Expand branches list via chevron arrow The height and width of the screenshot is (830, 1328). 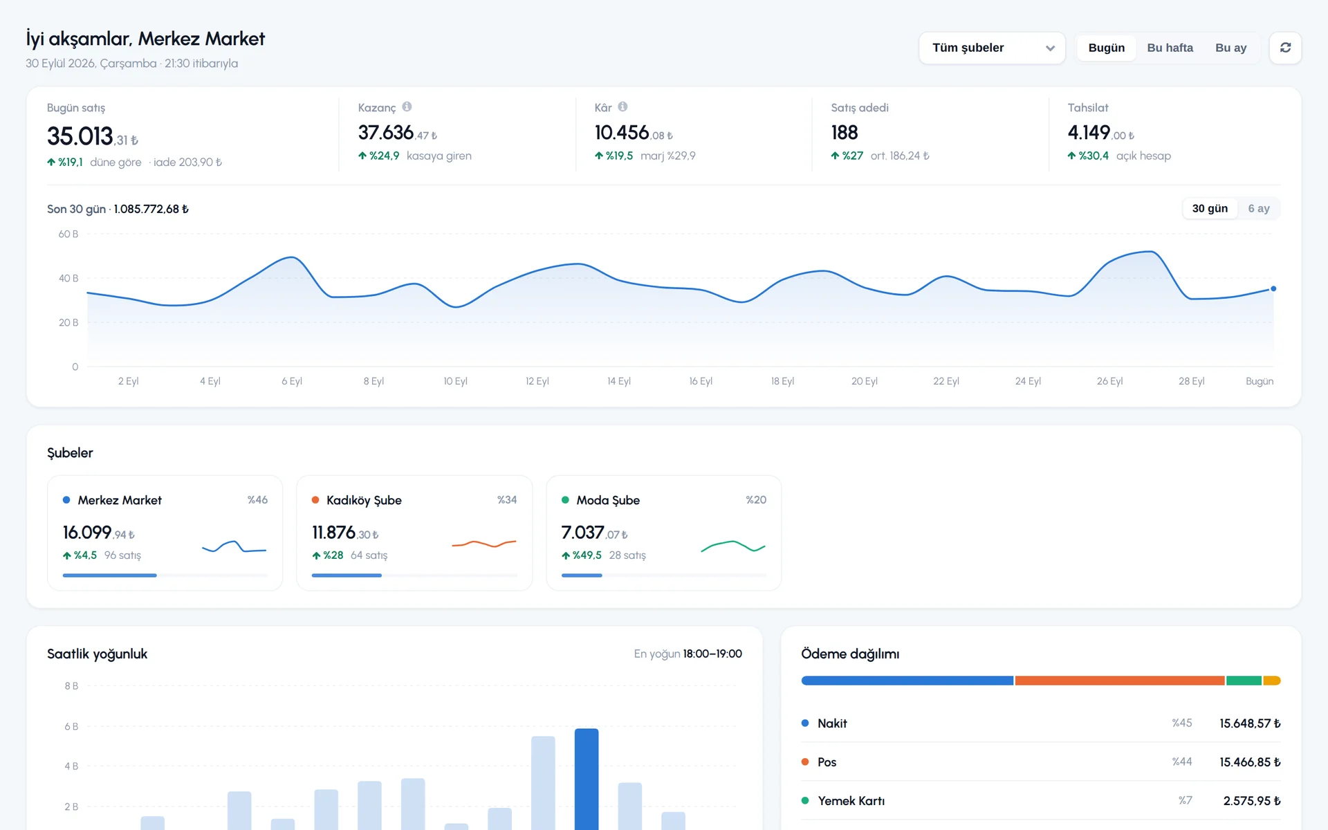1050,48
